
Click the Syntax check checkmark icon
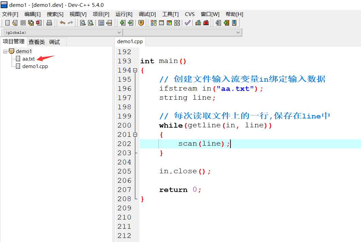(x=188, y=23)
